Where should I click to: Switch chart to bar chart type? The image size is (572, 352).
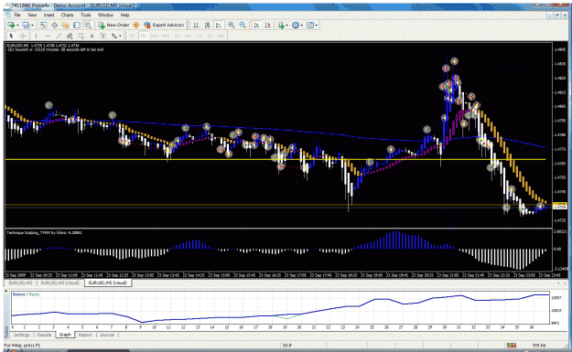[196, 26]
